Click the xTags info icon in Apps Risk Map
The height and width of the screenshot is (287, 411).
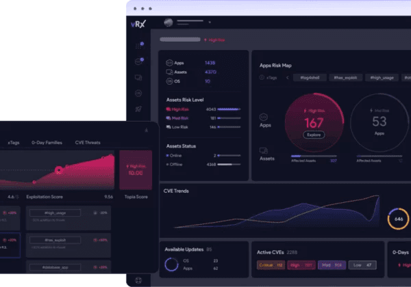[x=262, y=78]
